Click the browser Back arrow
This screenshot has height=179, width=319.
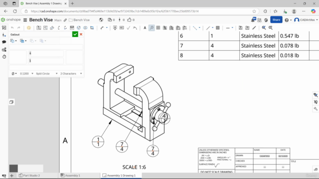click(x=5, y=11)
